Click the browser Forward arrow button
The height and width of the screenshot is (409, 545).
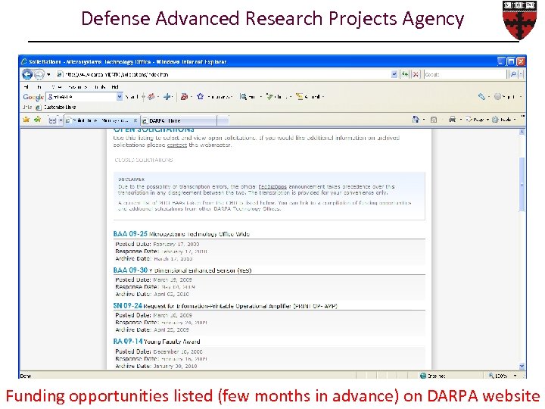point(39,74)
